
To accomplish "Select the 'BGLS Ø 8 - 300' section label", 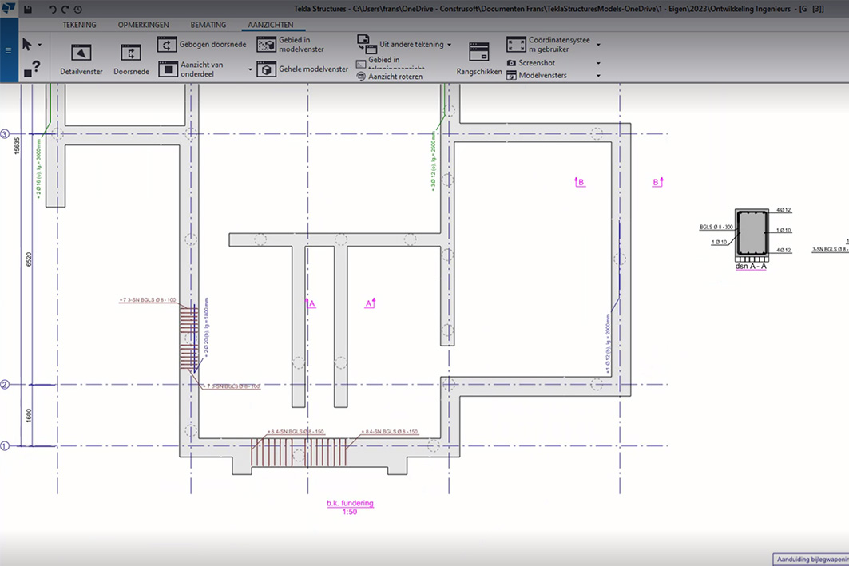I will point(716,228).
